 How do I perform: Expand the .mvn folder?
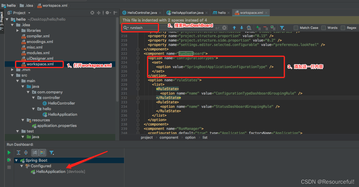point(12,70)
